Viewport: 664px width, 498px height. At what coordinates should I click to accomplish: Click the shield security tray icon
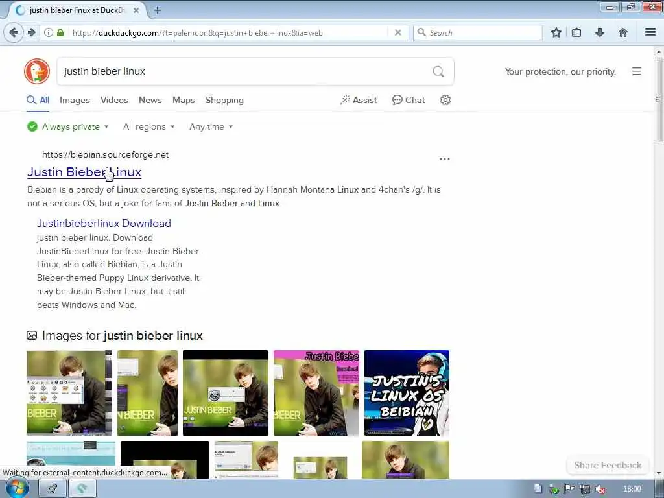click(554, 489)
